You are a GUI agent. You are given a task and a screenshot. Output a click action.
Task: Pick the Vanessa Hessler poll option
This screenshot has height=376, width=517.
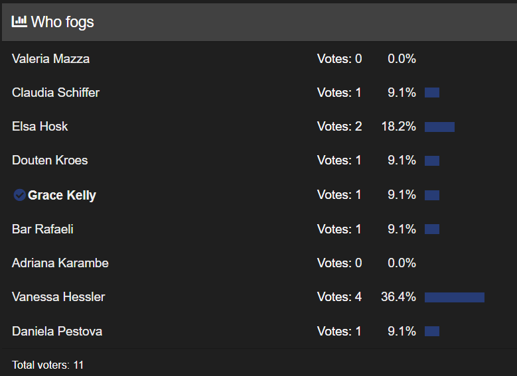pos(58,297)
